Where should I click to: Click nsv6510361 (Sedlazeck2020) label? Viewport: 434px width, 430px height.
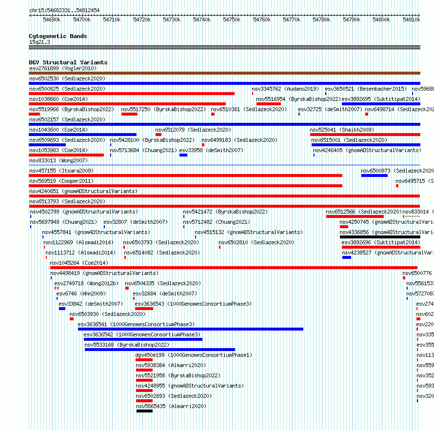pyautogui.click(x=249, y=109)
